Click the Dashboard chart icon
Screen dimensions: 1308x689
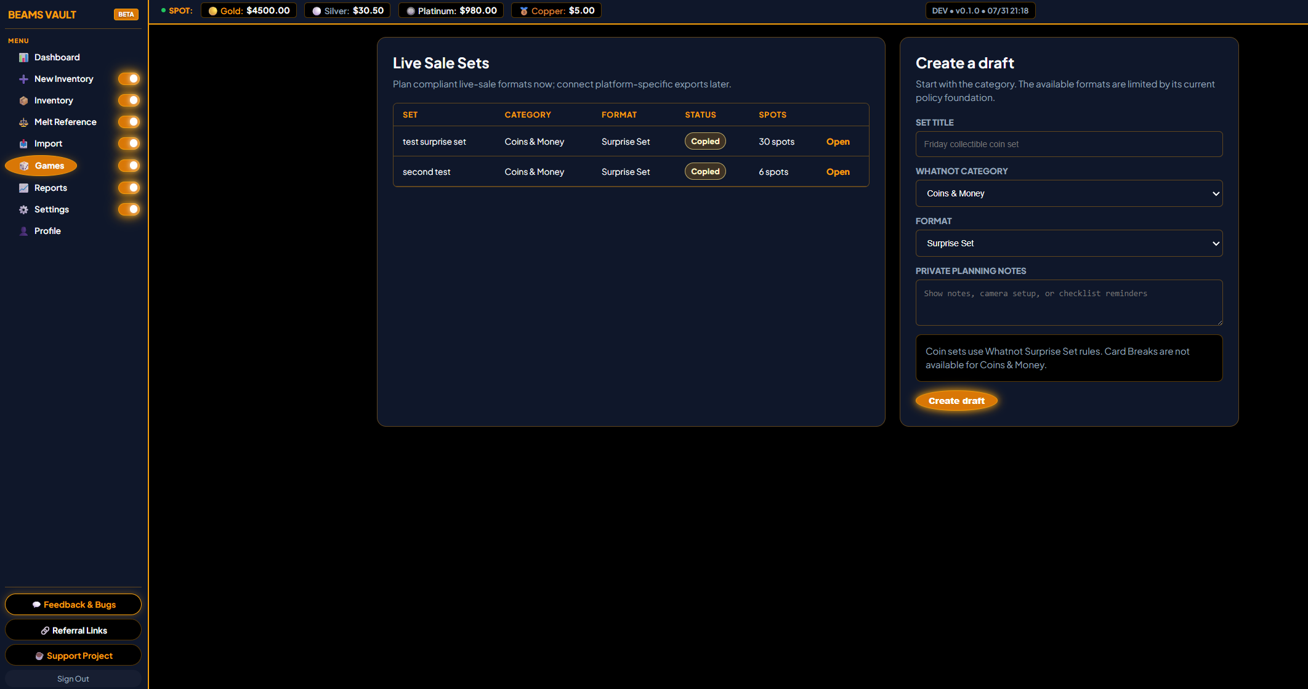(23, 57)
